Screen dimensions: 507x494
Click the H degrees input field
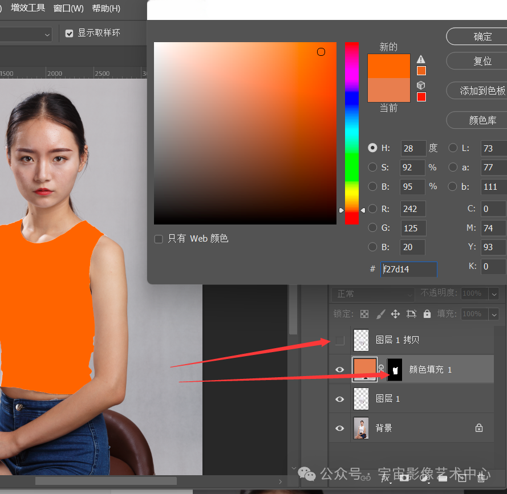coord(413,148)
